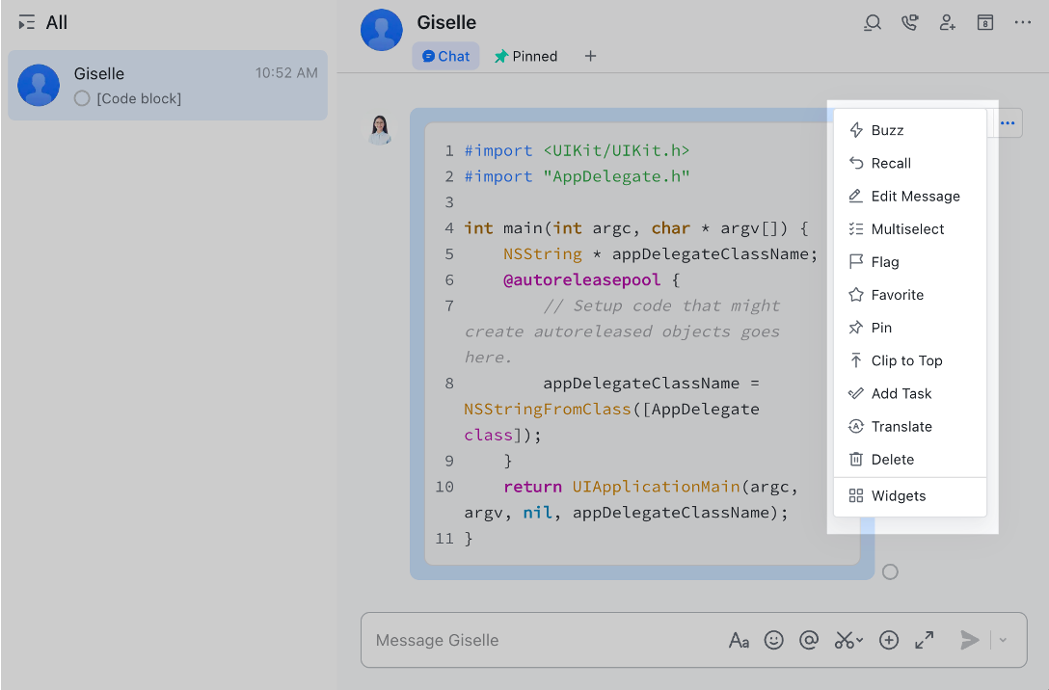Attach a file with the plus icon
The height and width of the screenshot is (690, 1049).
coord(889,640)
